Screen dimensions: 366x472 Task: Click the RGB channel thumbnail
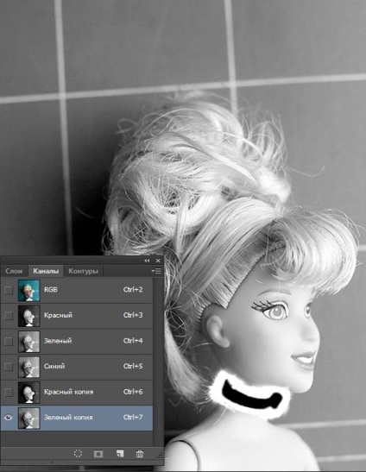pyautogui.click(x=29, y=290)
